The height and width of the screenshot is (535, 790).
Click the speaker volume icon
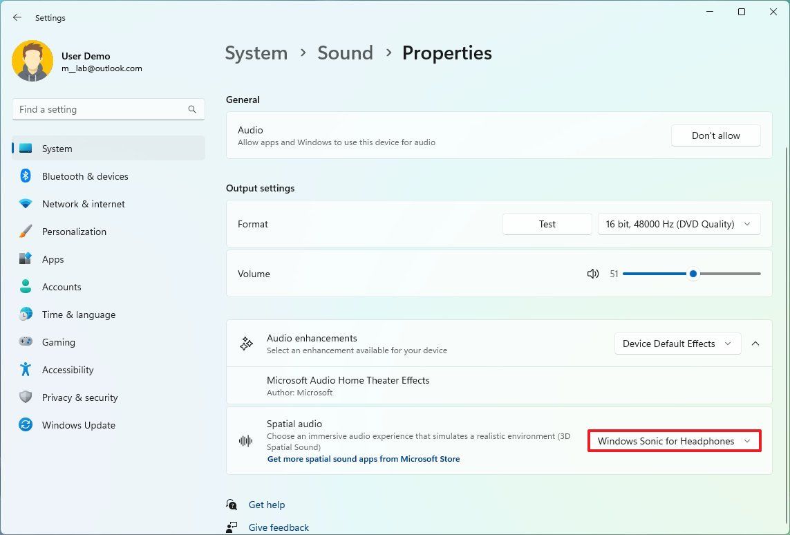pyautogui.click(x=593, y=274)
